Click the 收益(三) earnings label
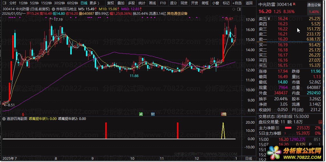Viewport: 326px width, 162px height. [x=265, y=110]
